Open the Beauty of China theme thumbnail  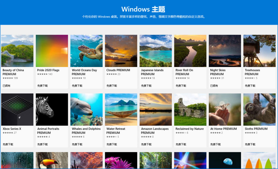tap(17, 51)
